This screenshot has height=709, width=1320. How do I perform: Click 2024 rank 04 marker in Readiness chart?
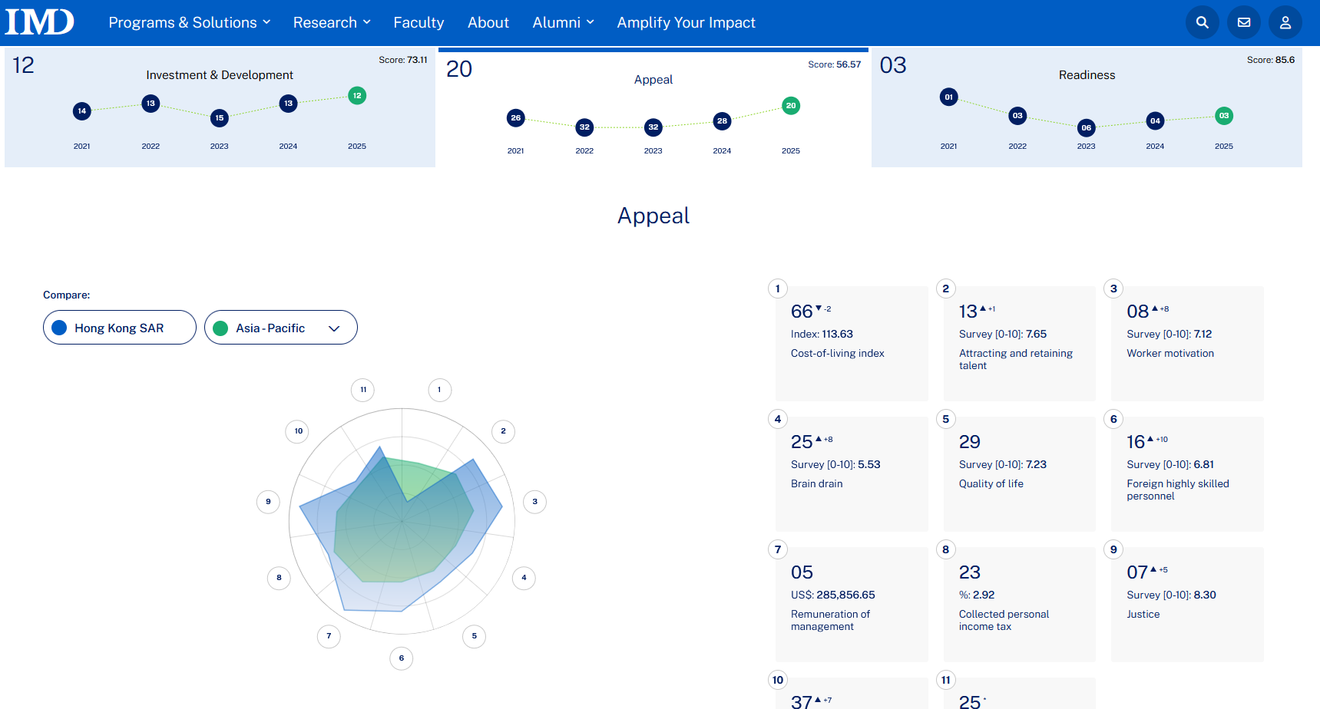[x=1156, y=121]
